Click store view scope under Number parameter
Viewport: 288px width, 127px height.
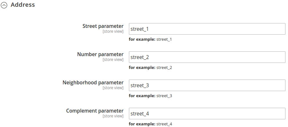point(113,60)
